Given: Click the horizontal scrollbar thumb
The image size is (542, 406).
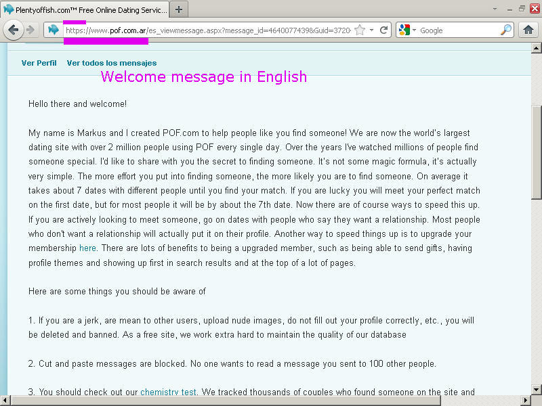Looking at the screenshot, I should pos(226,401).
